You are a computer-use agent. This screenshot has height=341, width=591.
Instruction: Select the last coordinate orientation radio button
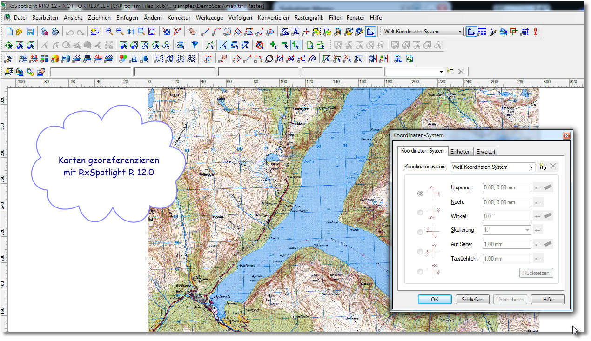click(x=420, y=272)
